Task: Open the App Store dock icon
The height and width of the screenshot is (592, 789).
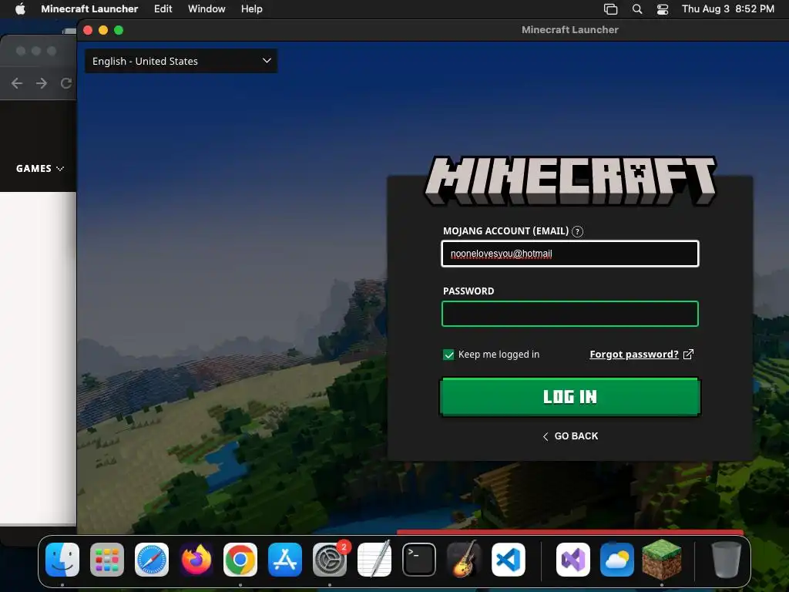Action: 285,560
